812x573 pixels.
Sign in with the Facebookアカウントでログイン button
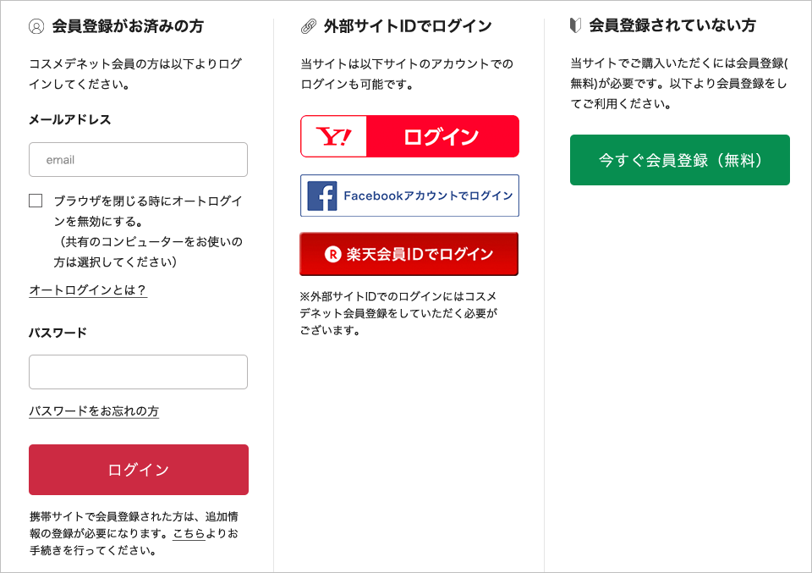[x=409, y=195]
